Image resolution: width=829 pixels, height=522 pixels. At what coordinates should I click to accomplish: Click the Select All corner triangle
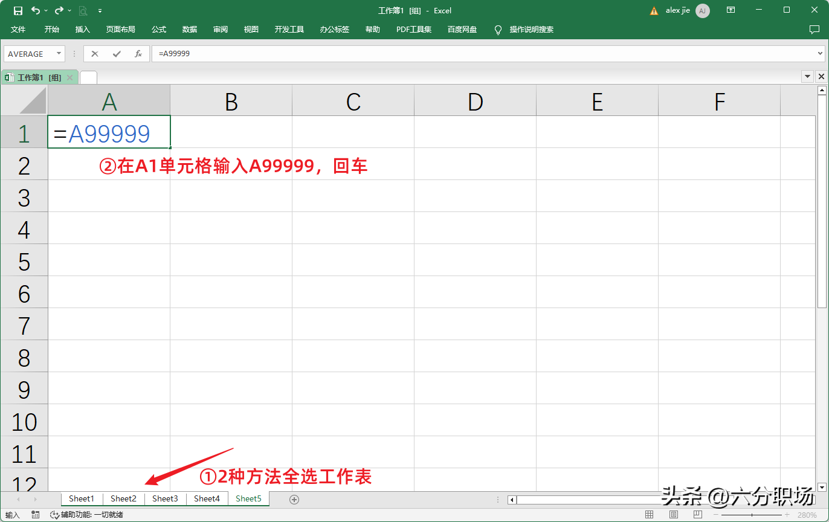33,100
